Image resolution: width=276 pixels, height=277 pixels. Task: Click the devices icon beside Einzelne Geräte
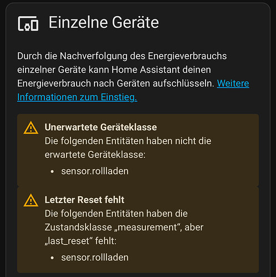[x=28, y=23]
